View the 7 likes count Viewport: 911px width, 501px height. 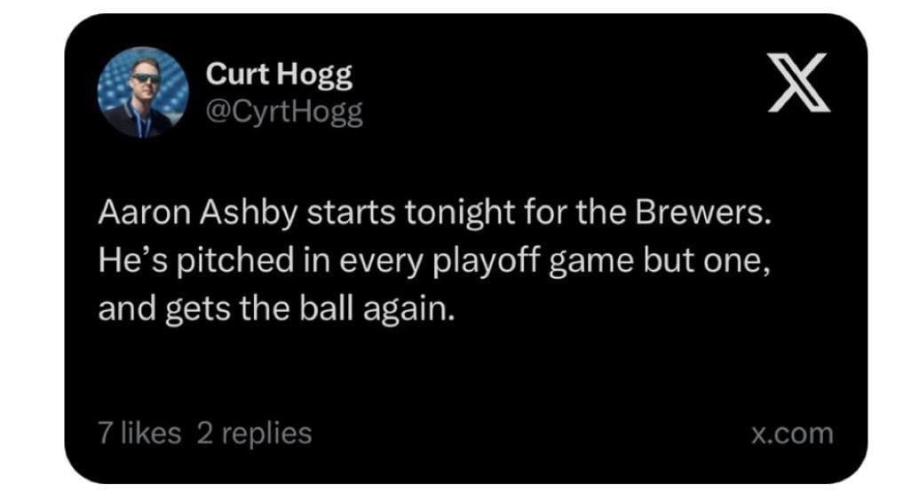[139, 433]
